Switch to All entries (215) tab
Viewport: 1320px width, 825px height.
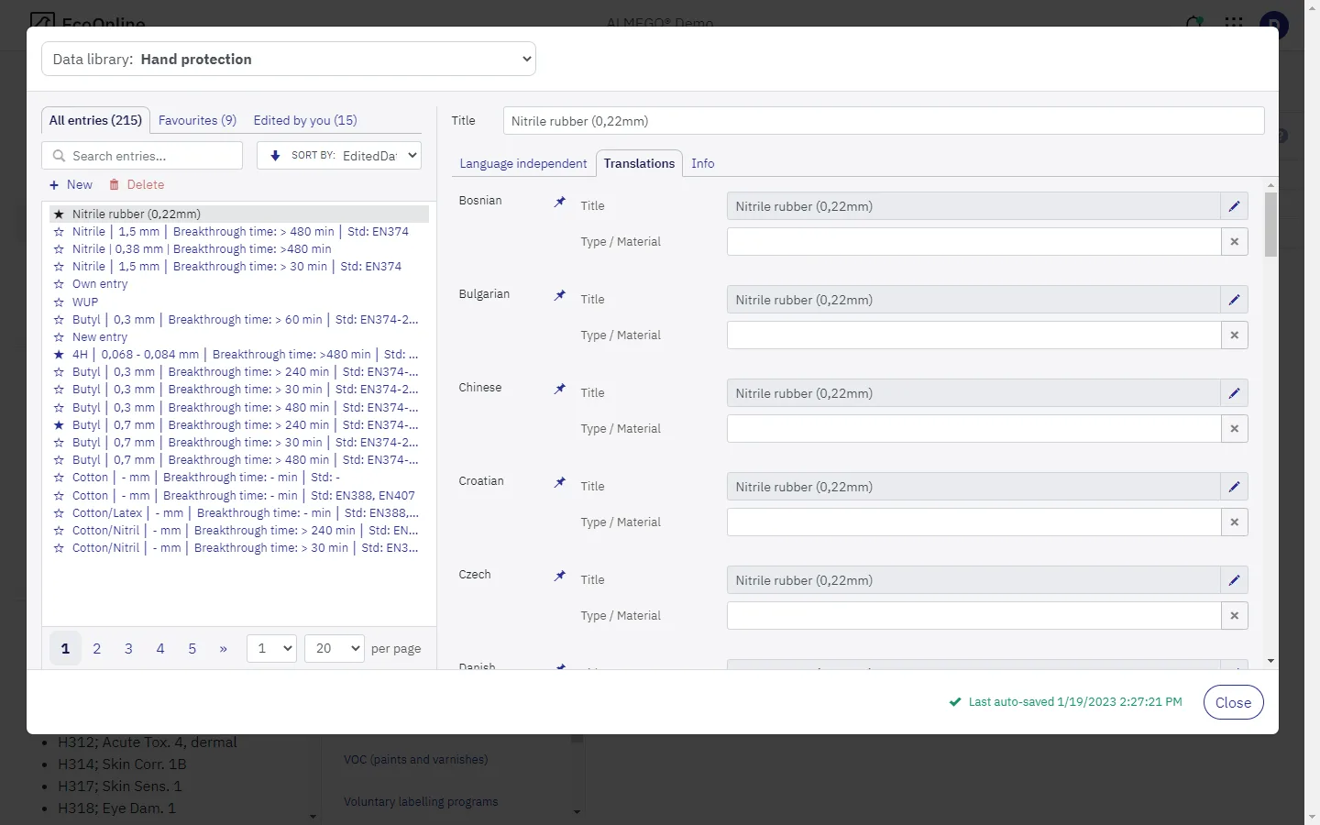click(95, 120)
